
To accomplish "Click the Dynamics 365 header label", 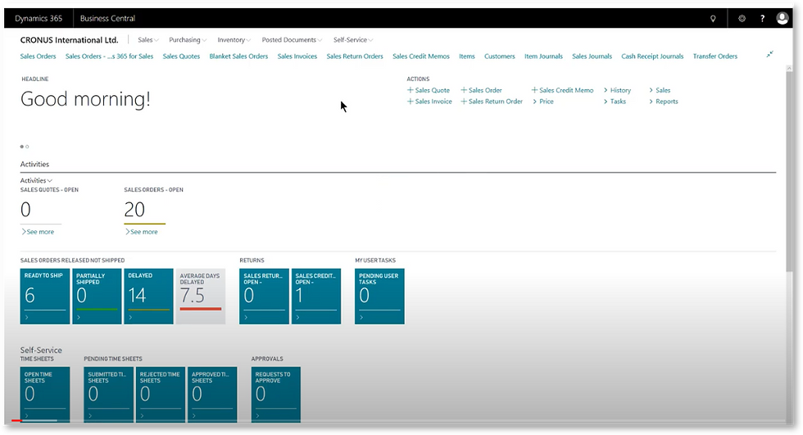I will point(39,18).
